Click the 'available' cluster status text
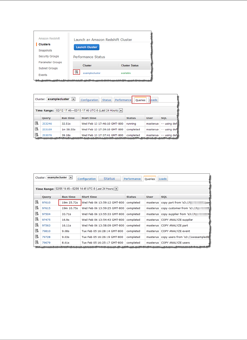247x340 pixels. tap(126, 73)
